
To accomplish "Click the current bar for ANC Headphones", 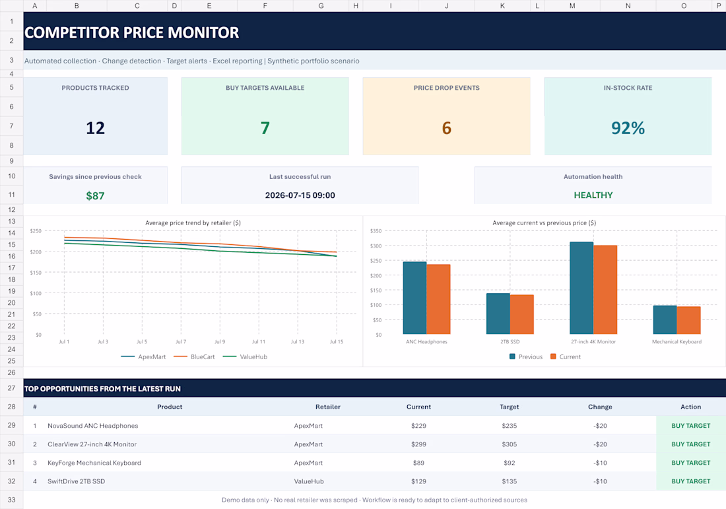I will coord(438,299).
